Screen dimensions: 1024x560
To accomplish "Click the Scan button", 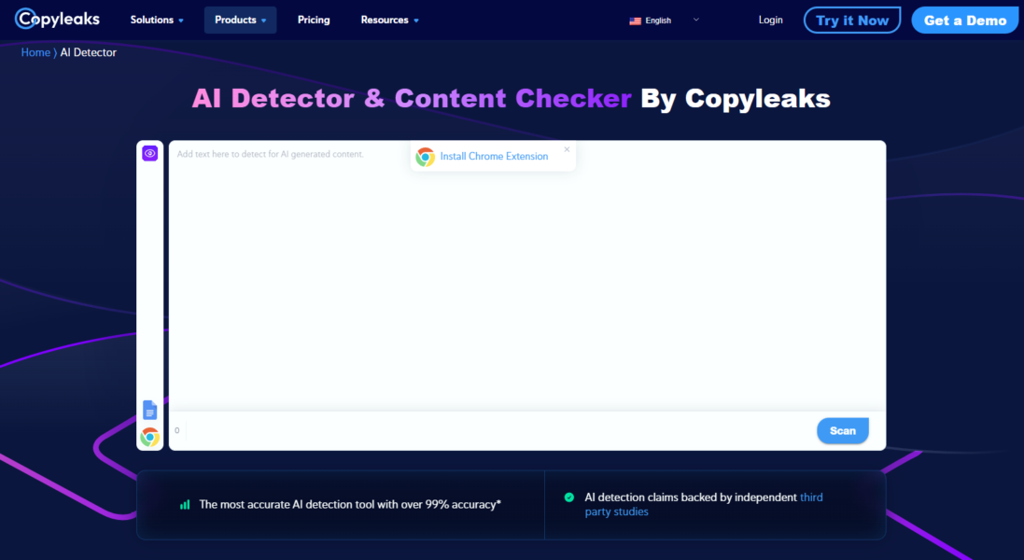I will 841,430.
